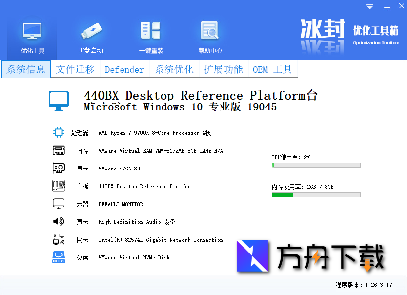Open the dropdown arrow near window controls
The image size is (407, 295).
pos(369,6)
